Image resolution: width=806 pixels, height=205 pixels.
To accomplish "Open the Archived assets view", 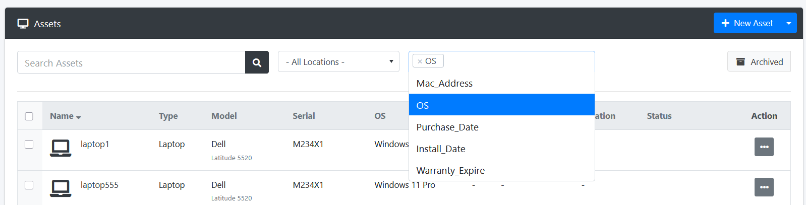I will click(x=759, y=62).
